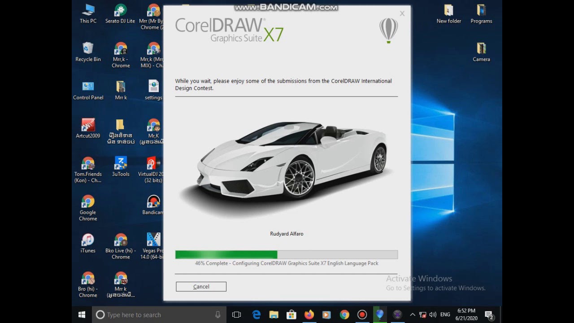574x323 pixels.
Task: Open This PC desktop icon
Action: 88,14
